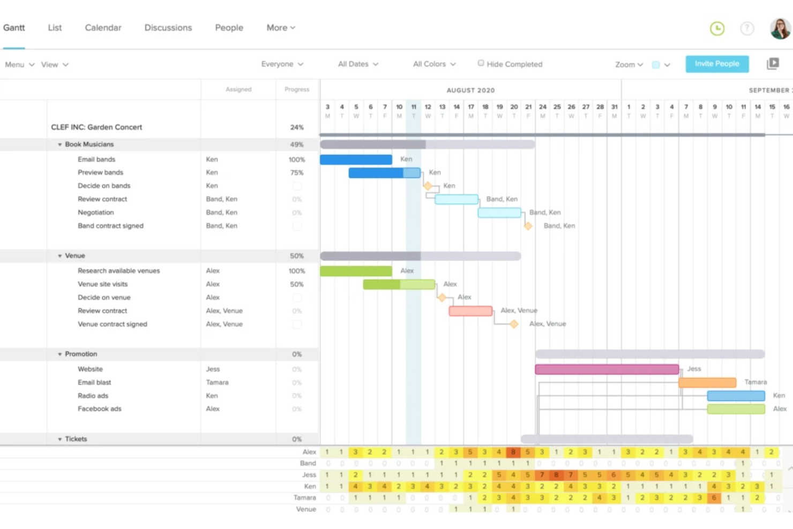Select the Negotiation task name

click(95, 212)
